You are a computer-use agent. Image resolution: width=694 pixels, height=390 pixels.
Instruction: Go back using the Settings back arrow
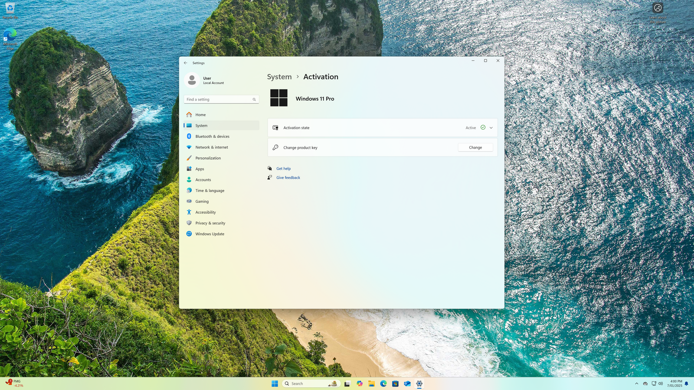tap(186, 63)
